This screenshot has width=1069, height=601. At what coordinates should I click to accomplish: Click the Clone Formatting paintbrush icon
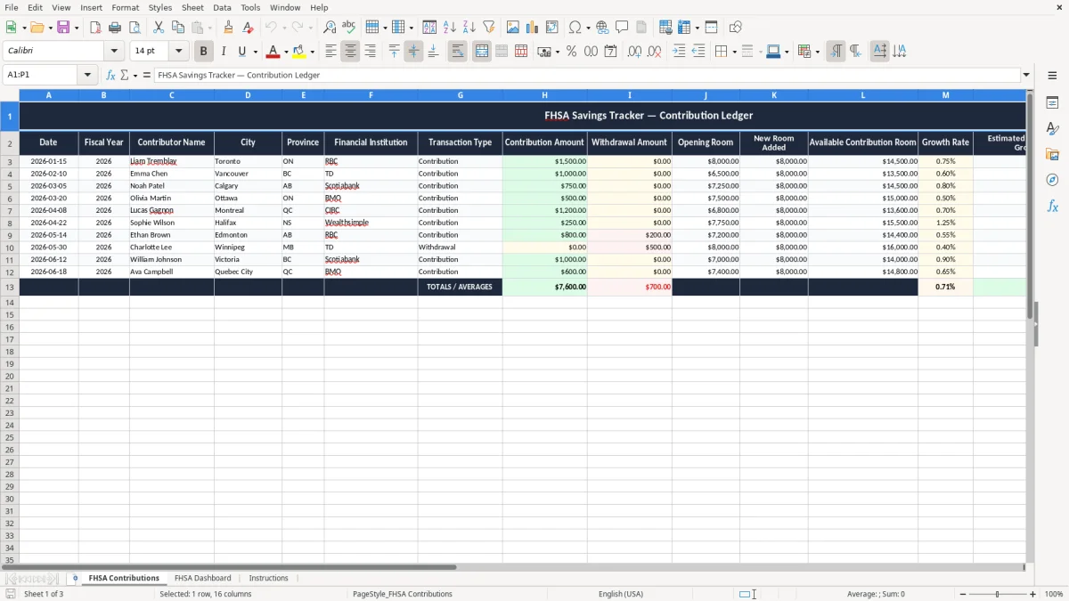(229, 28)
